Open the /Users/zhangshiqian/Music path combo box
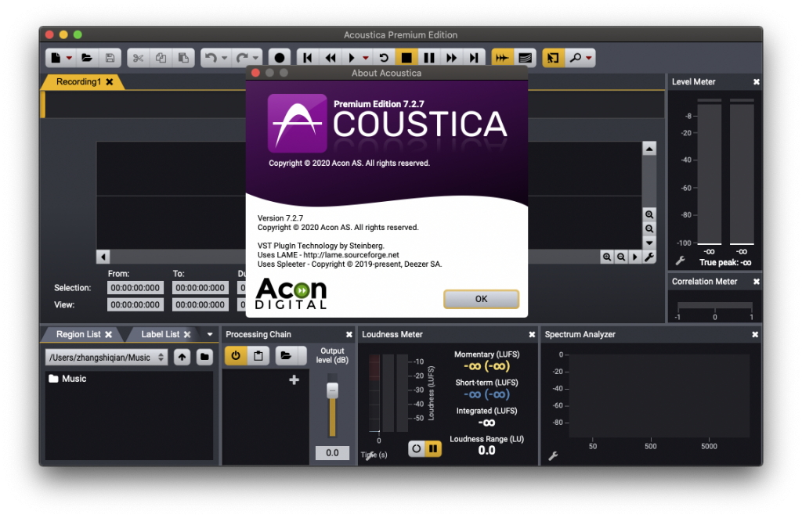The width and height of the screenshot is (802, 518). [107, 357]
